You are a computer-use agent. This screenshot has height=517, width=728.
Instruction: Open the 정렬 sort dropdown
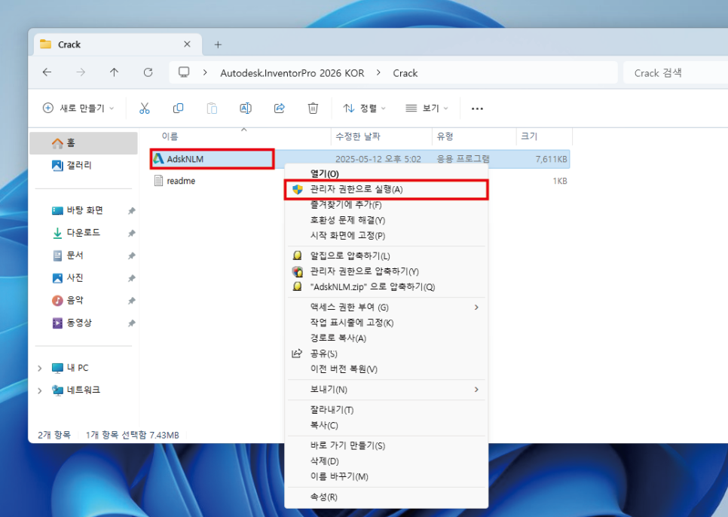point(365,108)
